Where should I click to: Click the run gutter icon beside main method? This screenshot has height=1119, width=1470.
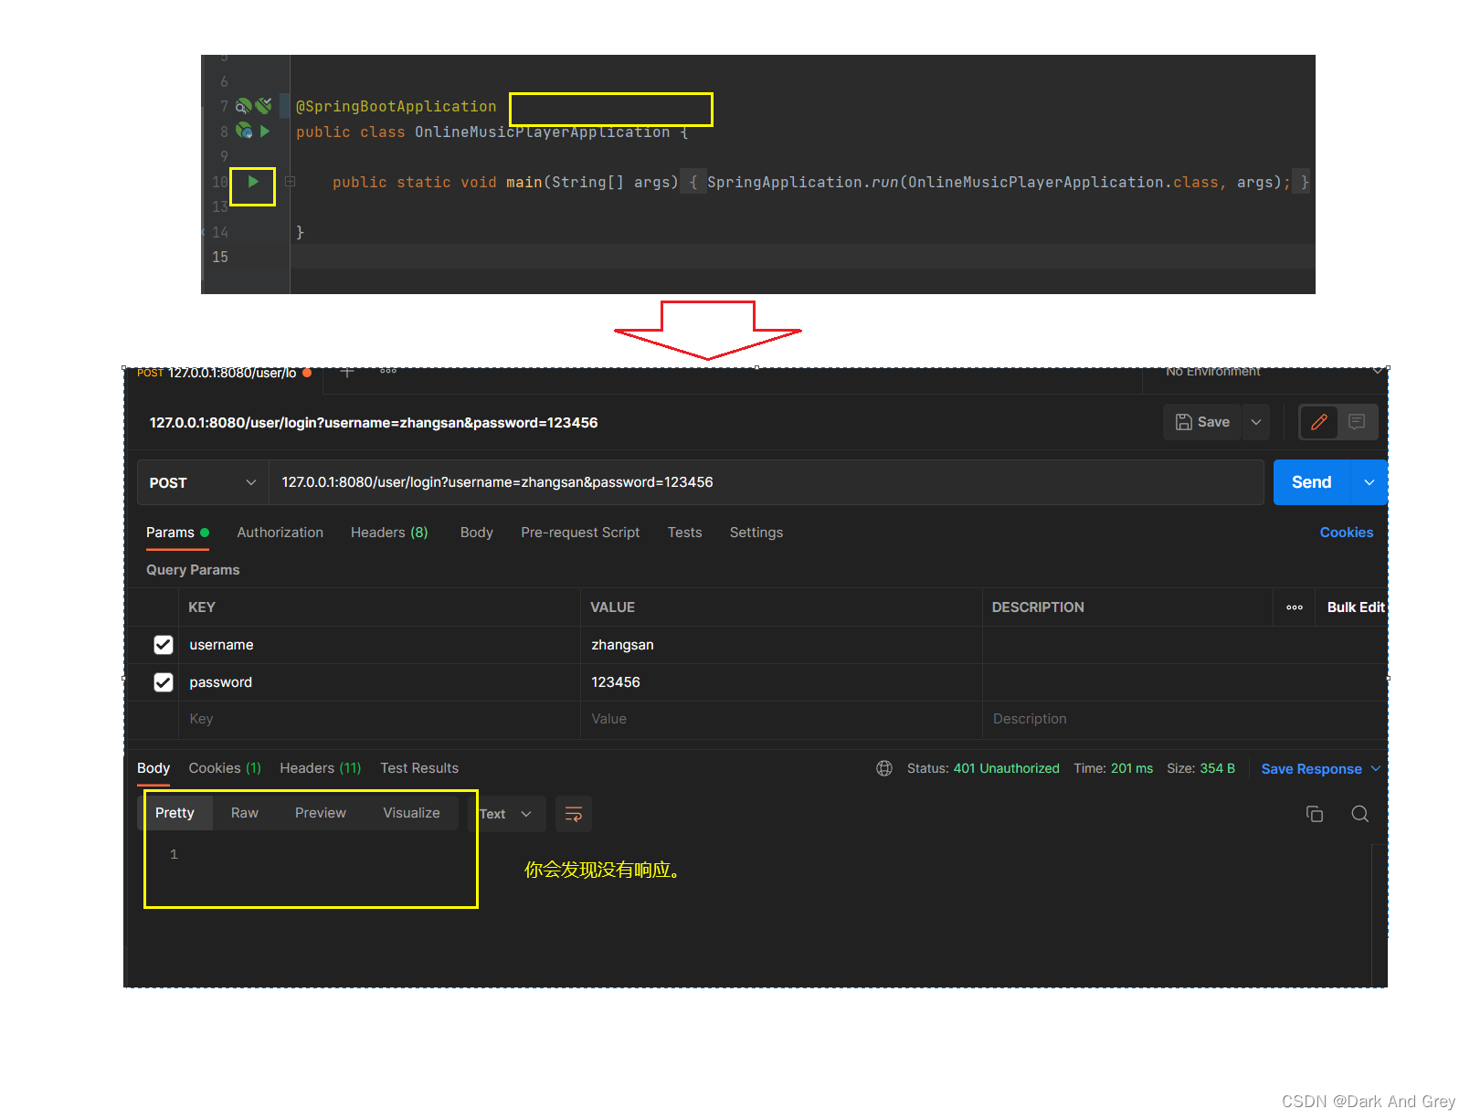pos(253,182)
